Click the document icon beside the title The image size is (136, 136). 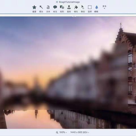(57, 2)
